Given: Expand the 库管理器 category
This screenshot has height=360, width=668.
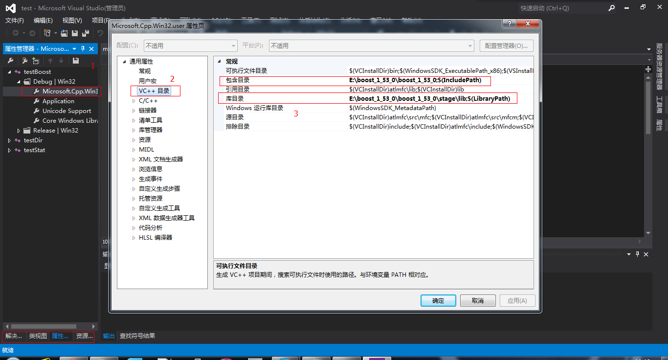Looking at the screenshot, I should pos(134,130).
